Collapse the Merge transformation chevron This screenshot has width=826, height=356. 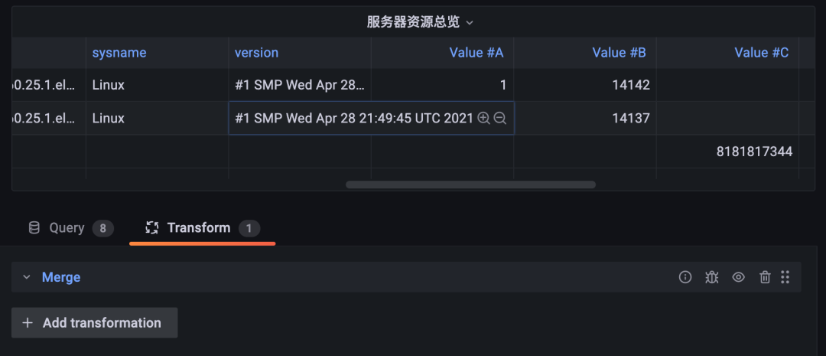coord(27,277)
